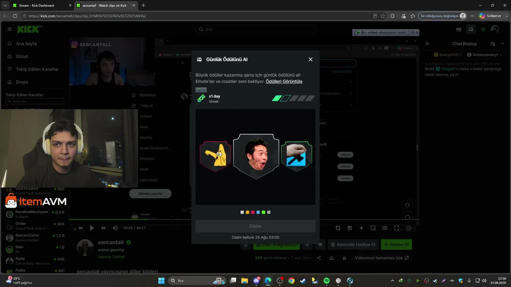Image resolution: width=511 pixels, height=287 pixels.
Task: Click the yellow pointing character emote
Action: tap(216, 156)
